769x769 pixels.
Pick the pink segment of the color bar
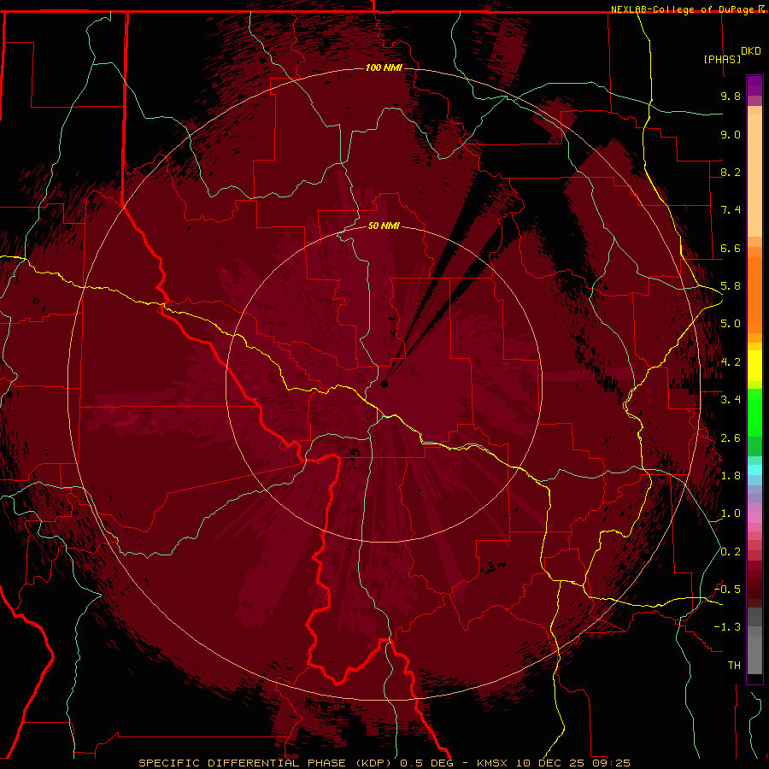pos(754,518)
